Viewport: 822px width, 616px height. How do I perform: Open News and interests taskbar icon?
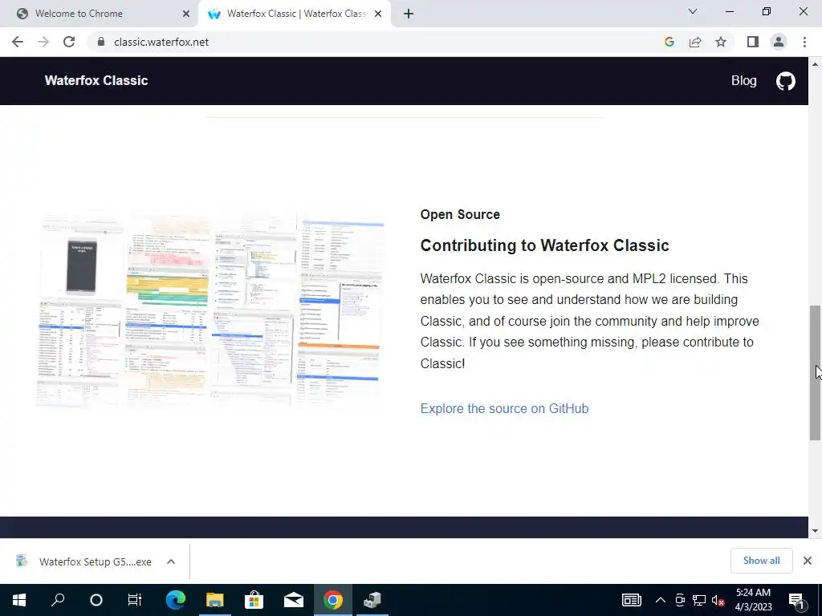click(632, 600)
